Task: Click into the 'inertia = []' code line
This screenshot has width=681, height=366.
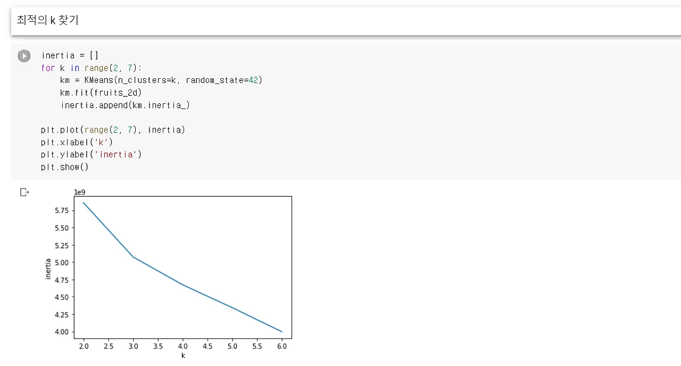Action: (x=70, y=55)
